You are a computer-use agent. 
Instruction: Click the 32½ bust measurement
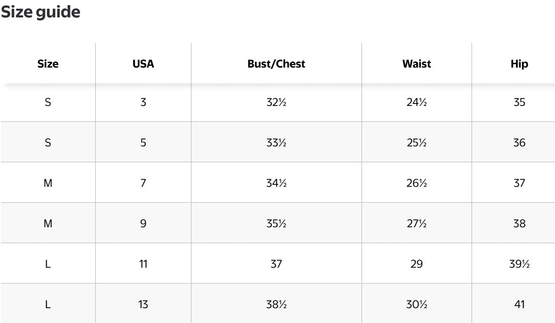[276, 102]
